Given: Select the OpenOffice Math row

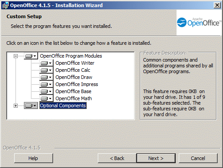Looking at the screenshot, I should tap(73, 98).
